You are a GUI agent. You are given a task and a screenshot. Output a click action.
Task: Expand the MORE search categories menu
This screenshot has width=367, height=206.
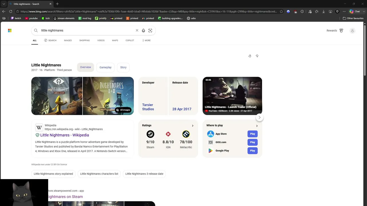click(146, 40)
